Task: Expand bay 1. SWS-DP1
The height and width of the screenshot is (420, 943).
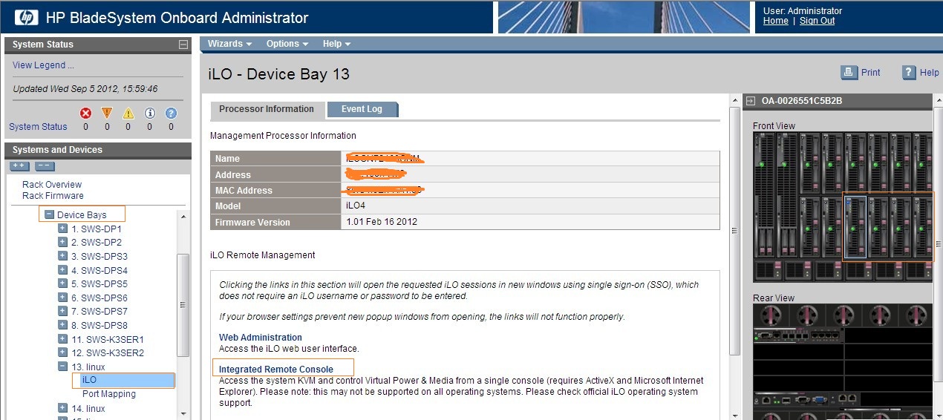Action: click(x=63, y=229)
